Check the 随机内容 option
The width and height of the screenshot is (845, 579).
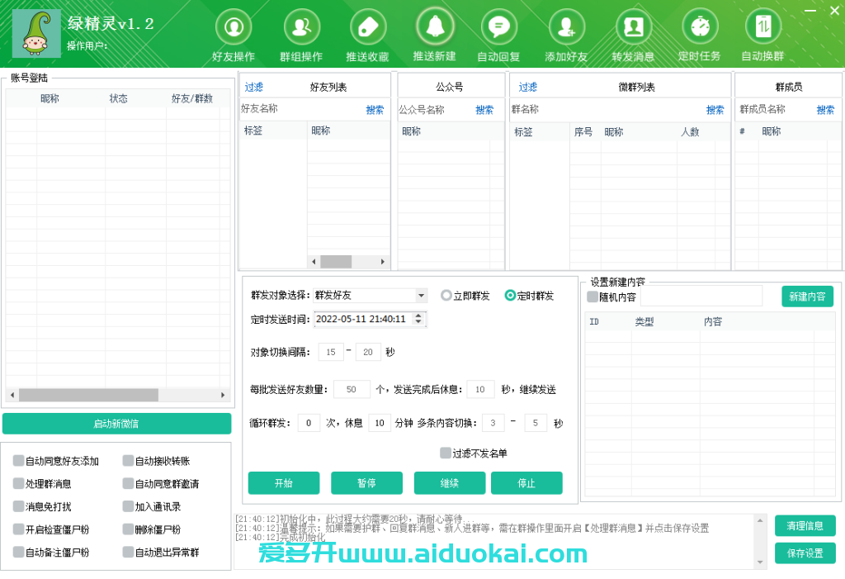[592, 297]
